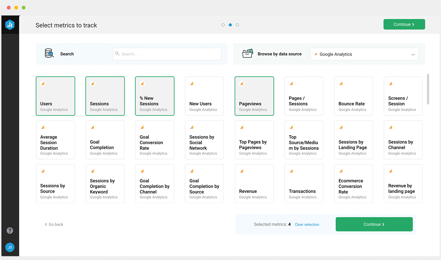Viewport: 441px width, 260px height.
Task: Click Analytics icon on Goal Completion card
Action: pyautogui.click(x=92, y=127)
